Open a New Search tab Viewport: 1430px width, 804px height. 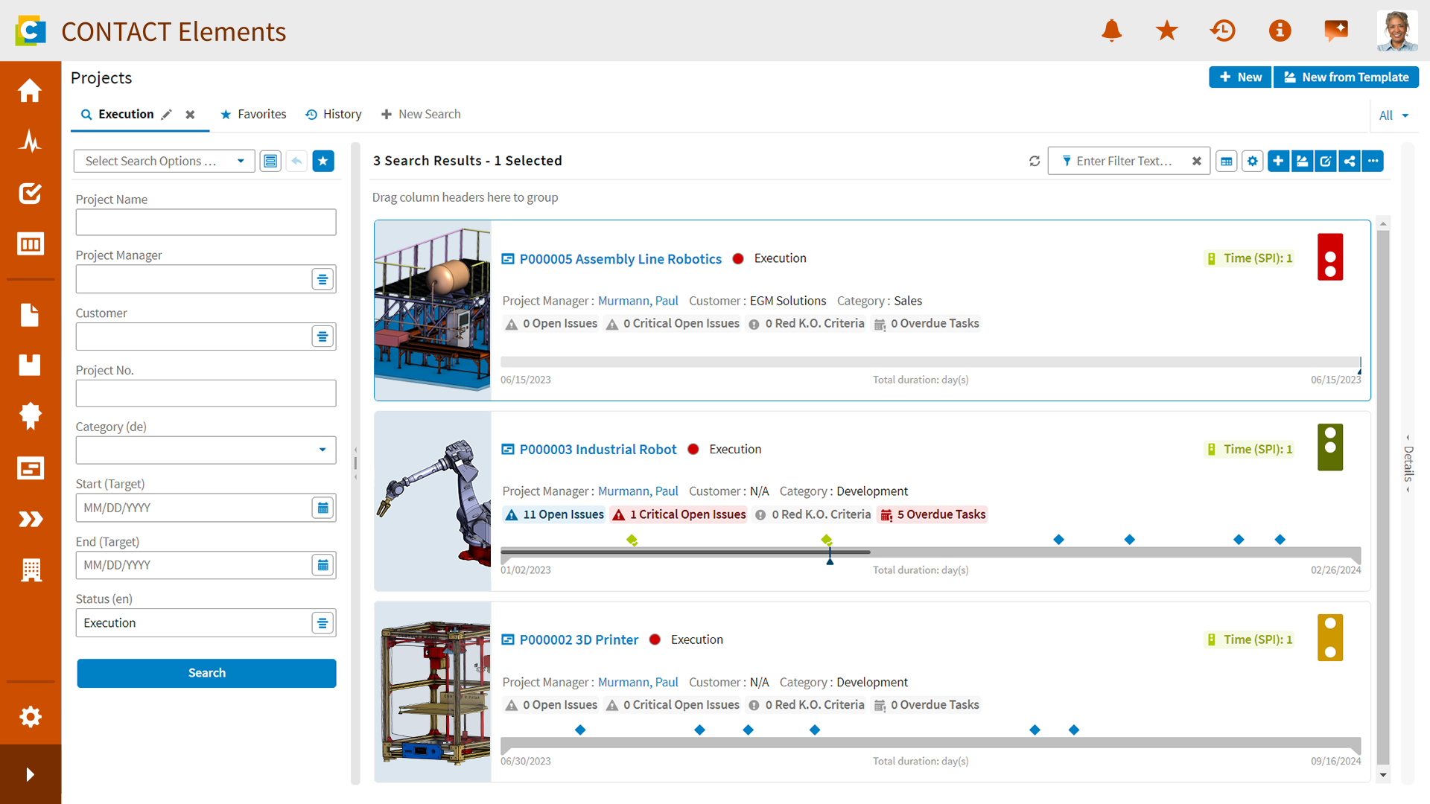point(421,114)
